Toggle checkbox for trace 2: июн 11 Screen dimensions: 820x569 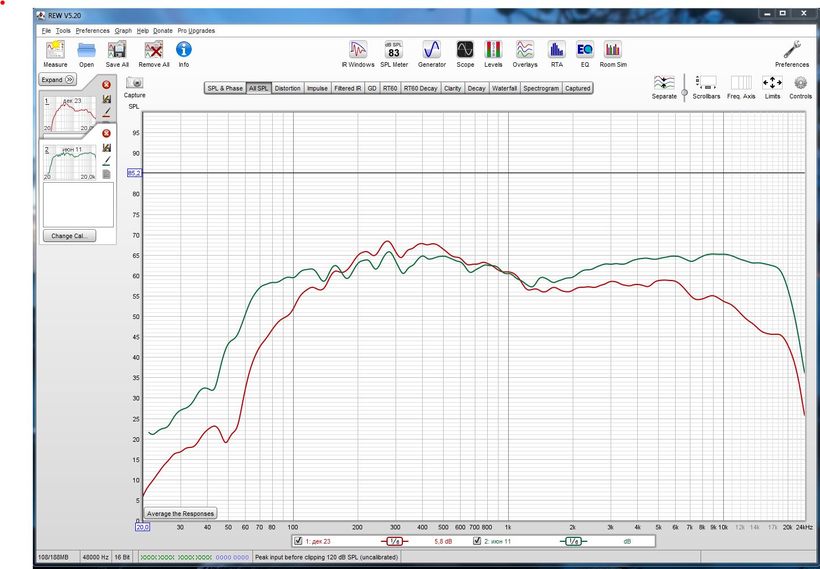point(477,541)
